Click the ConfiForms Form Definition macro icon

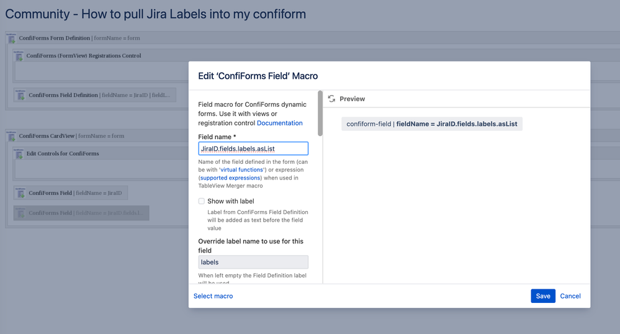click(11, 38)
